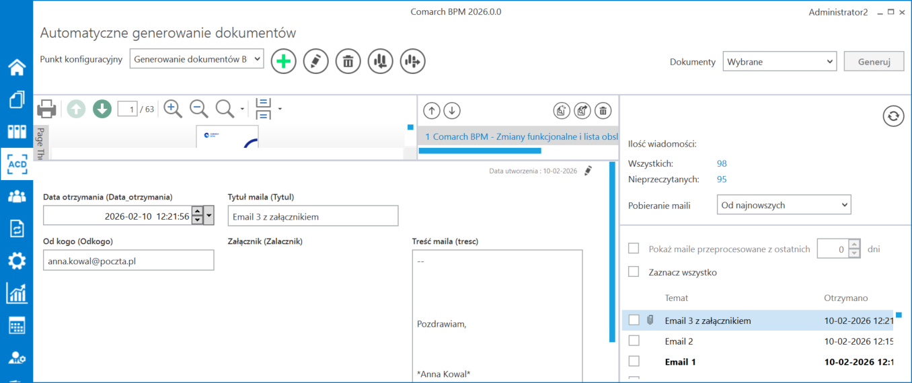Delete configuration point with top trash icon
Viewport: 912px width, 383px height.
348,61
